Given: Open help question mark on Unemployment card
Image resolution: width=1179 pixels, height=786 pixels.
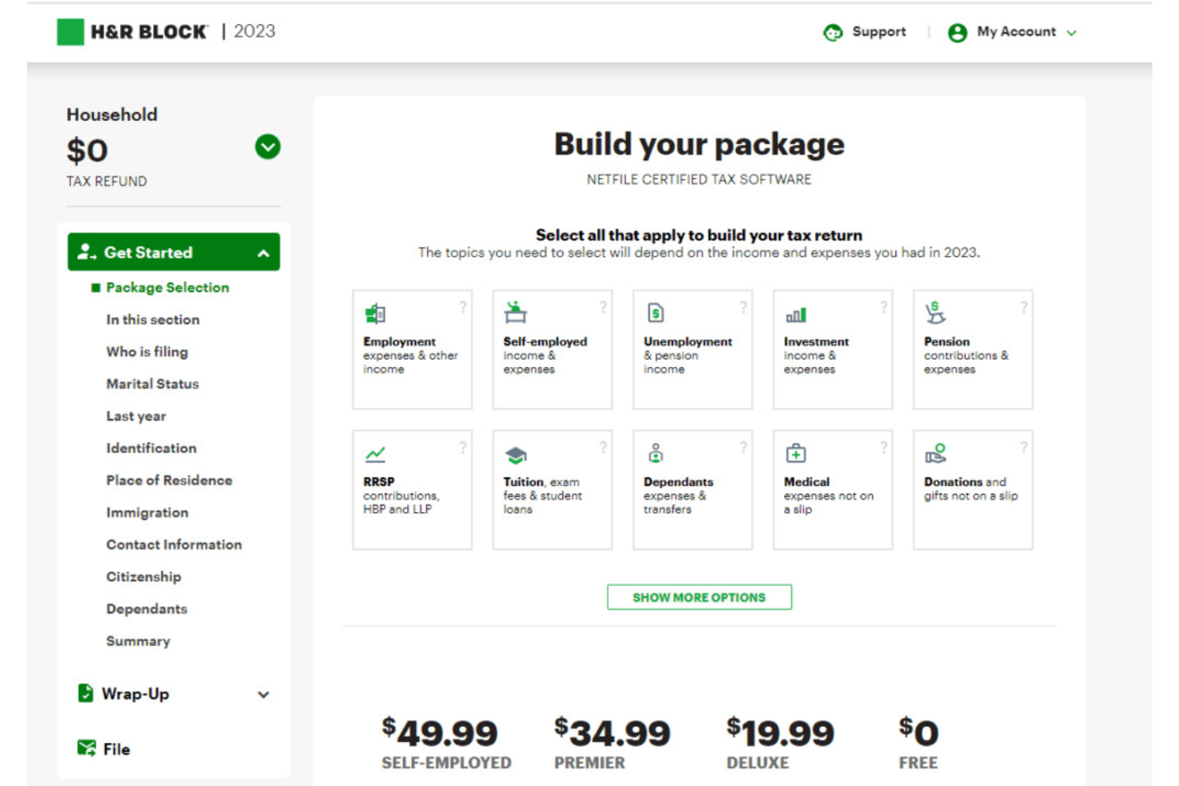Looking at the screenshot, I should pos(743,307).
